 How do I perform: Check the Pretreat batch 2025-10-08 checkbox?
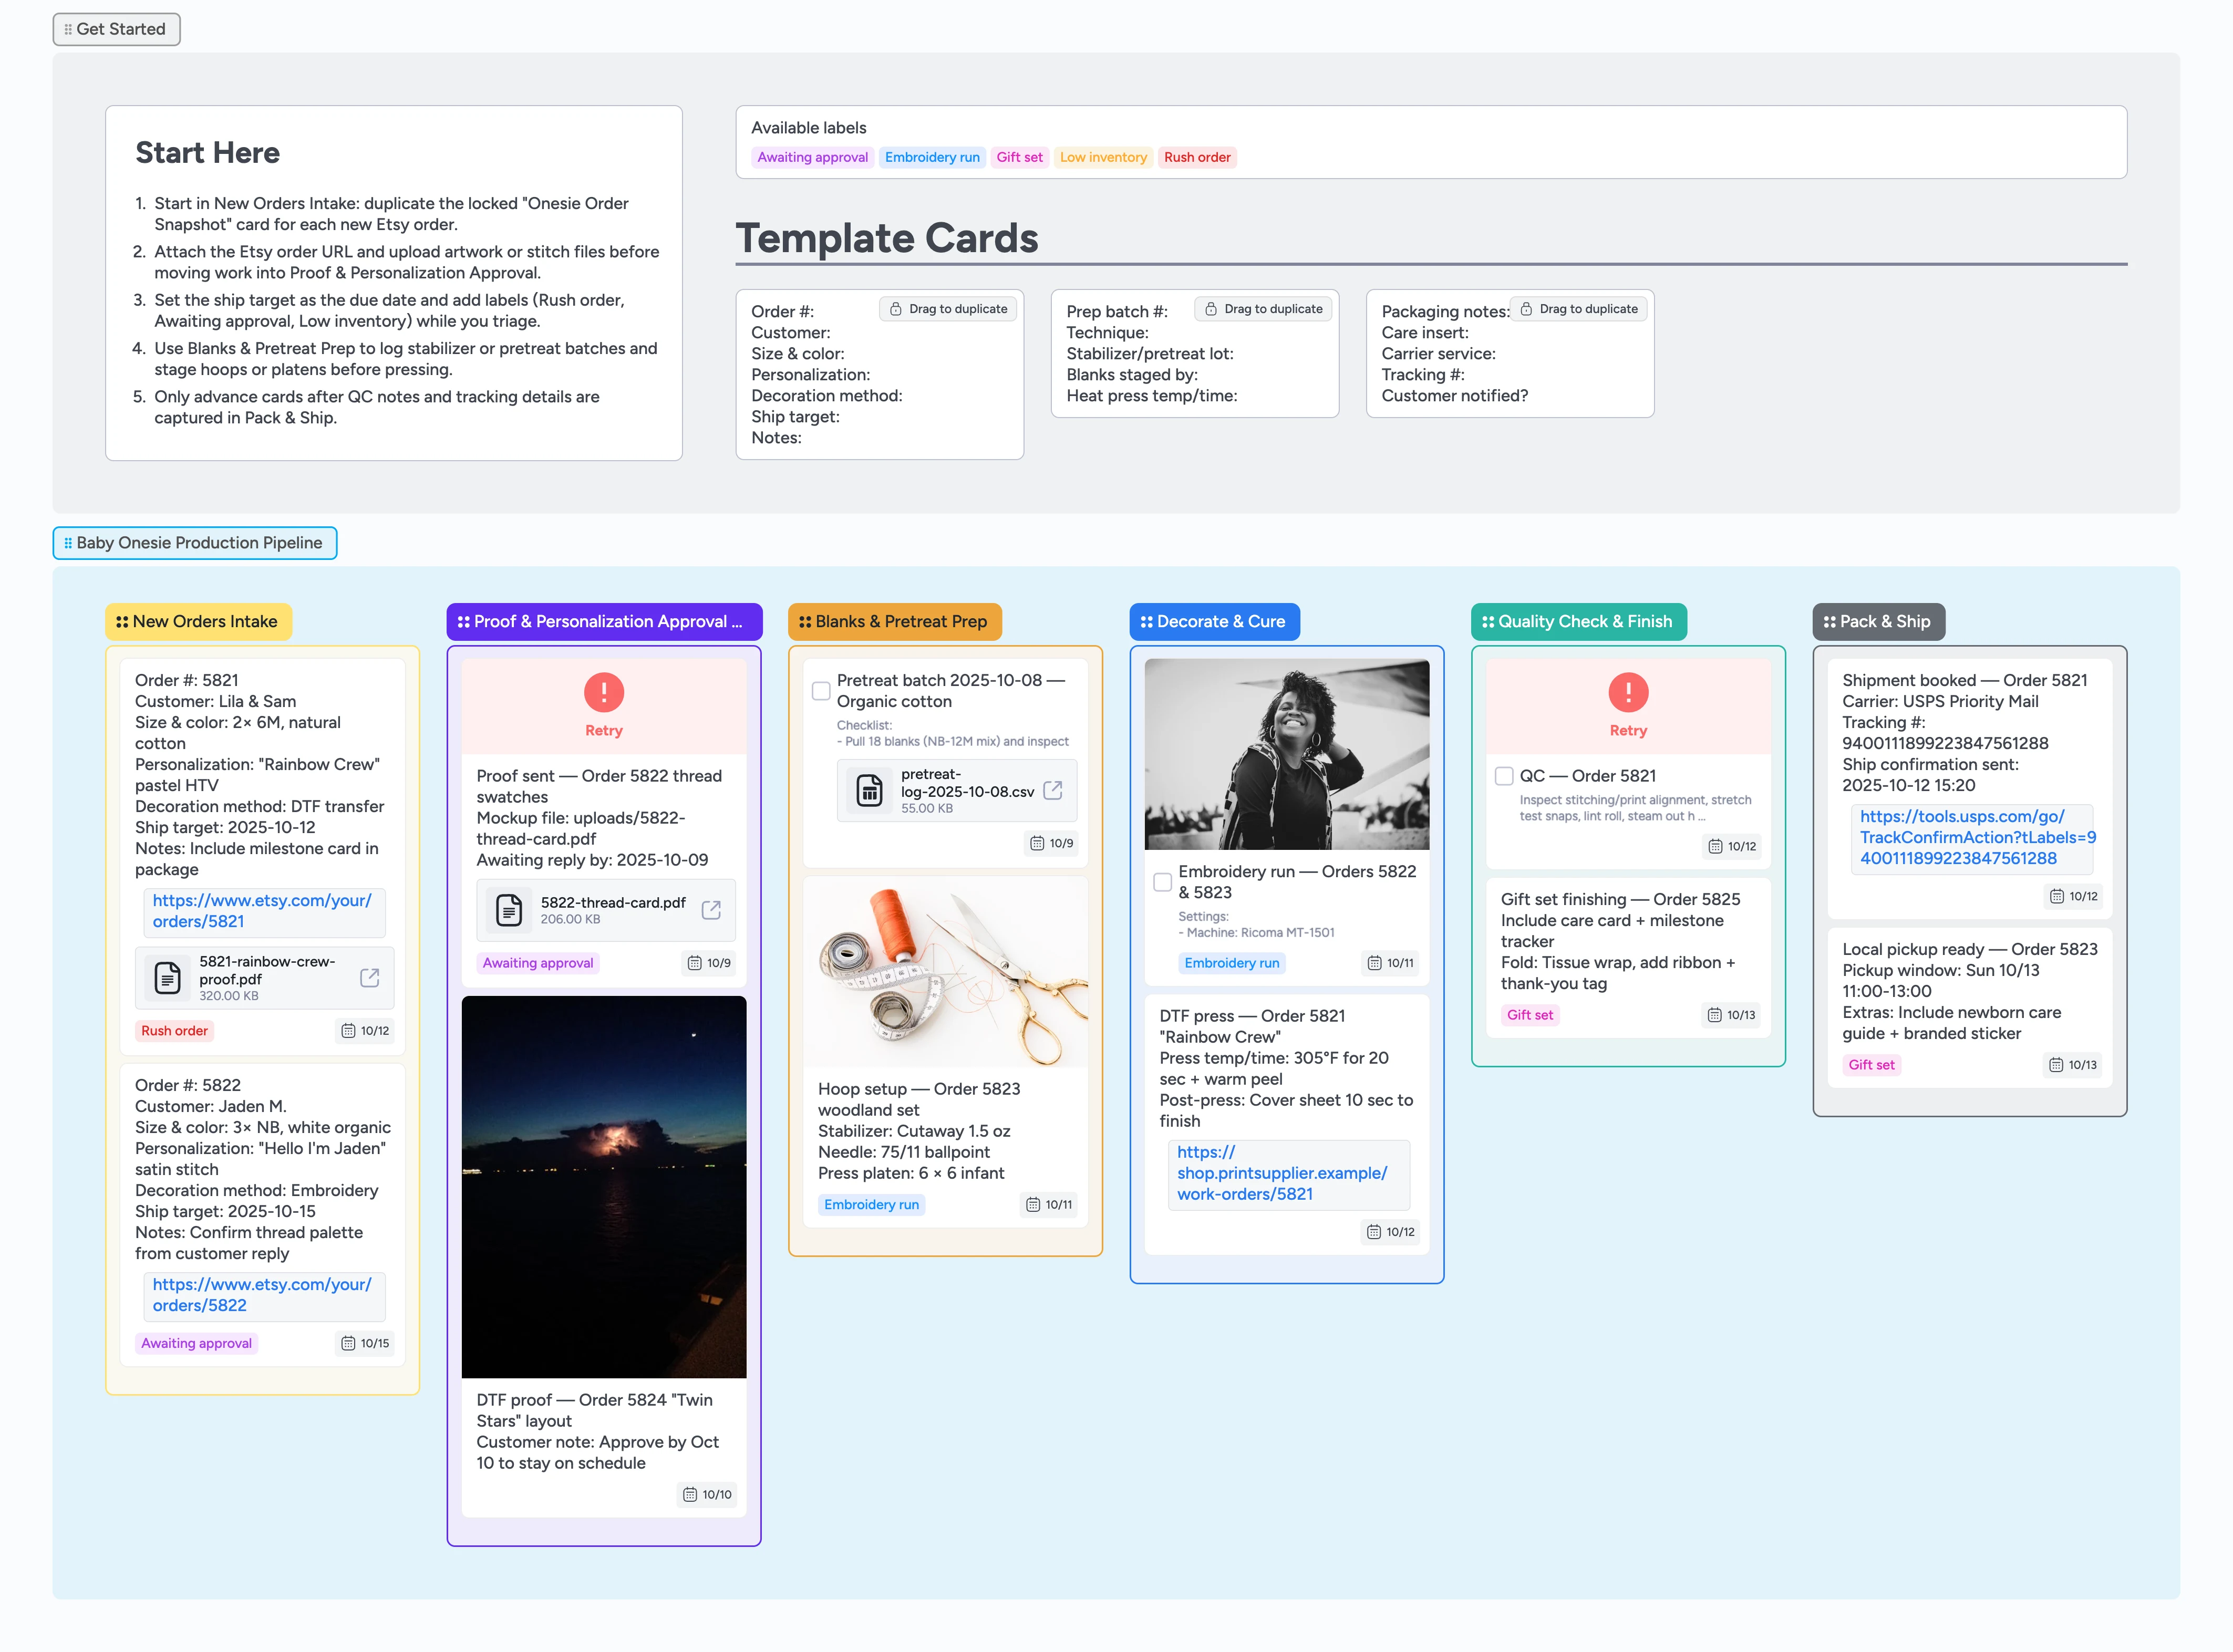click(x=821, y=690)
